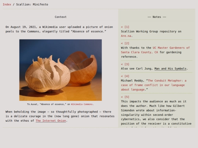Click the Notes sidebar heading
198x148 pixels.
click(x=157, y=17)
